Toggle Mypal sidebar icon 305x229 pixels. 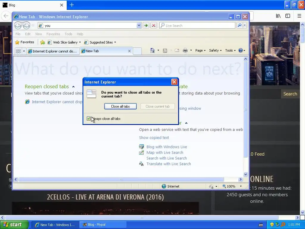tap(288, 16)
